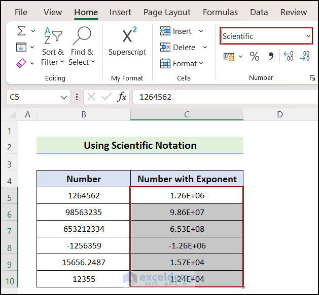Switch to the View tab
319x295 pixels.
coord(53,12)
